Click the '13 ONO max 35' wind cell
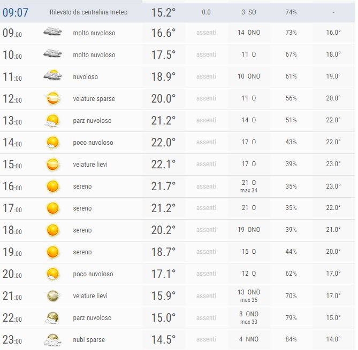The image size is (358, 350). pos(249,296)
